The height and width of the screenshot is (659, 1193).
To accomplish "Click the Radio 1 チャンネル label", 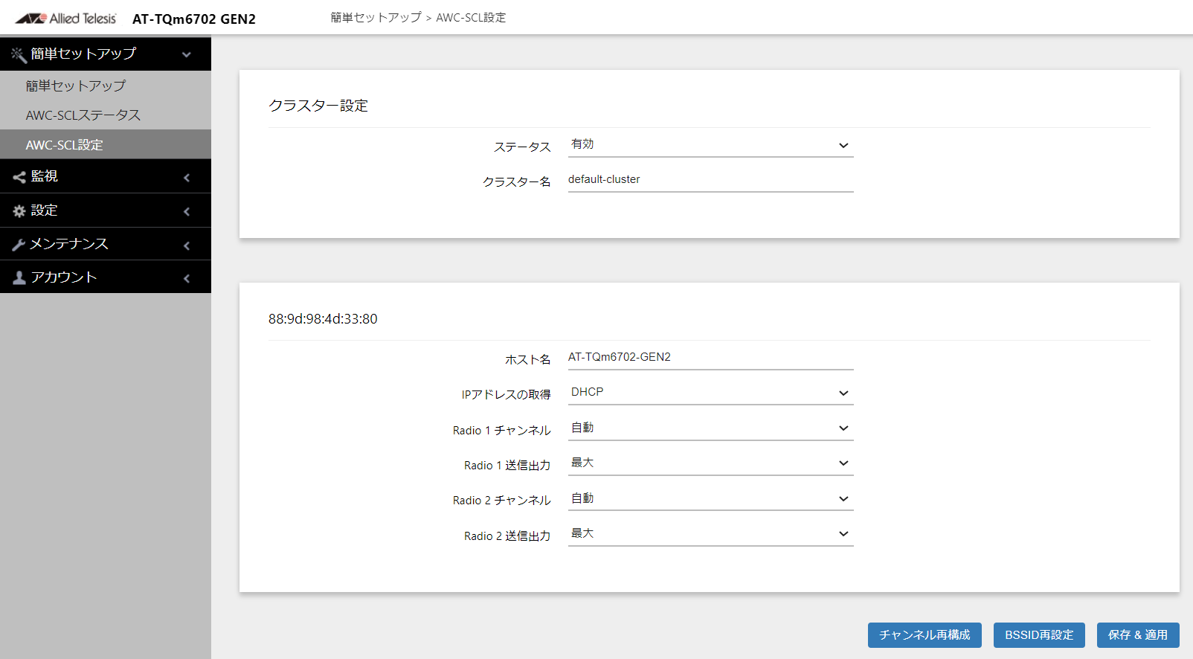I will click(x=501, y=431).
